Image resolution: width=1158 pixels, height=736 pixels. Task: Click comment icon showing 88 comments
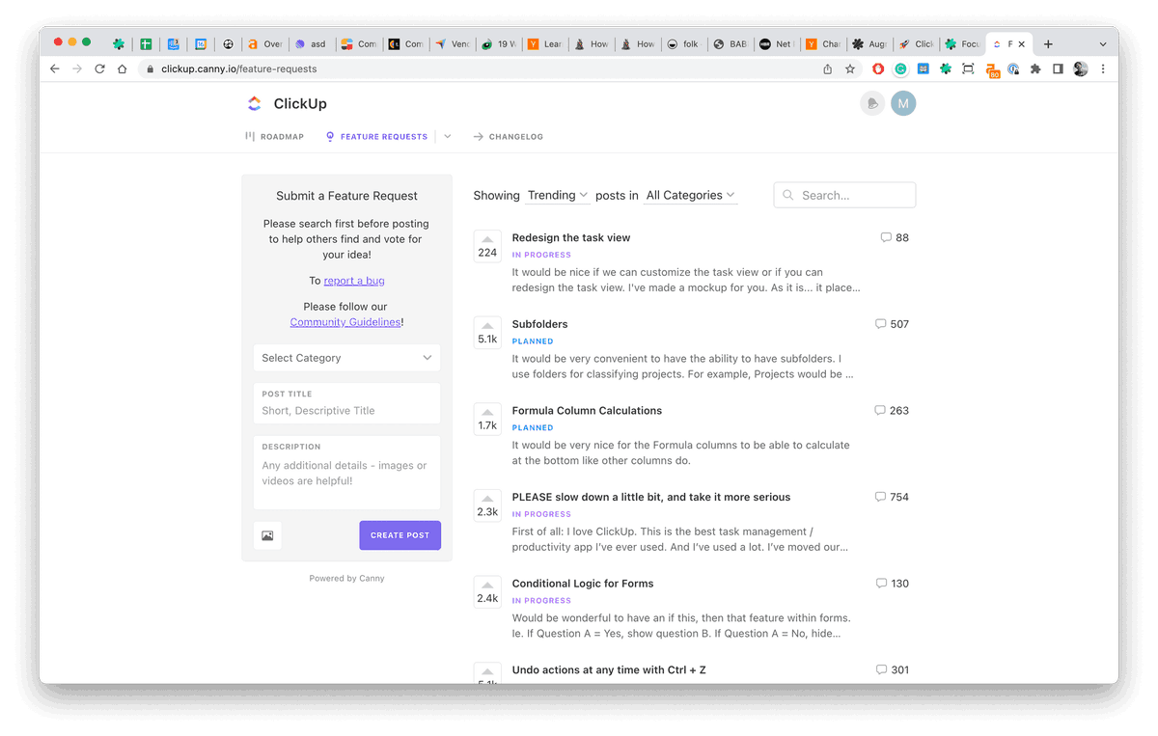click(886, 237)
